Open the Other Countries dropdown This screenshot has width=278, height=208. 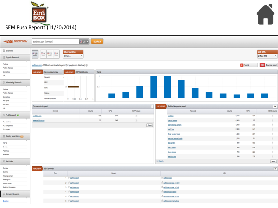pos(73,56)
